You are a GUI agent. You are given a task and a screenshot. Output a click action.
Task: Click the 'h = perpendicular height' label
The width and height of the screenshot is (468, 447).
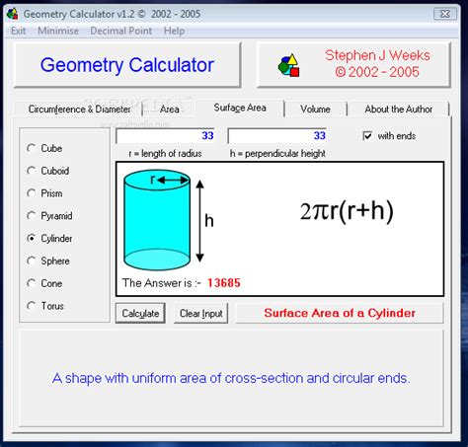point(277,153)
